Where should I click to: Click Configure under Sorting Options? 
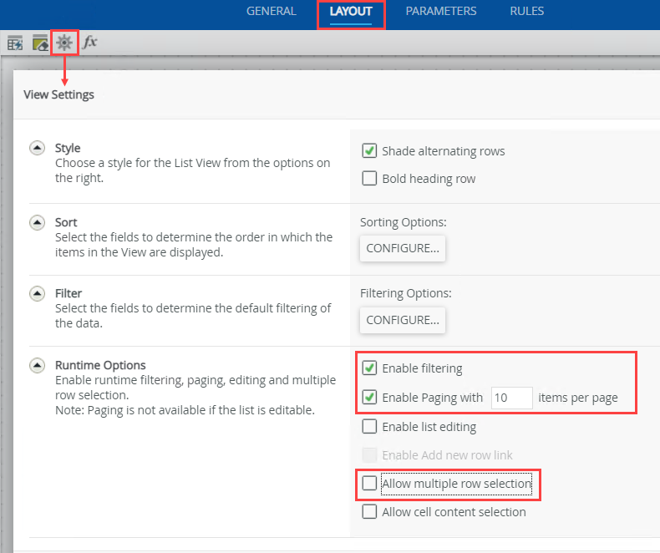tap(403, 248)
